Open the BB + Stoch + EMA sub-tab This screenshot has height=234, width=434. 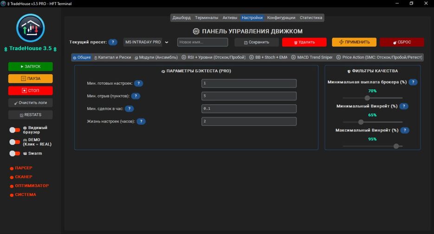268,57
